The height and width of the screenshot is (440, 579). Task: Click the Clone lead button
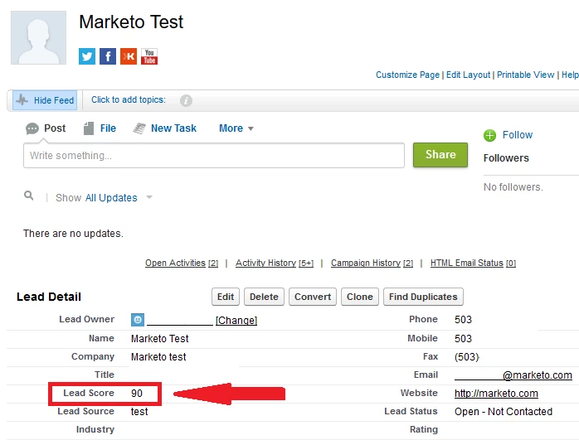click(360, 297)
